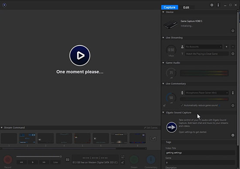Click the Game input field

click(200, 162)
